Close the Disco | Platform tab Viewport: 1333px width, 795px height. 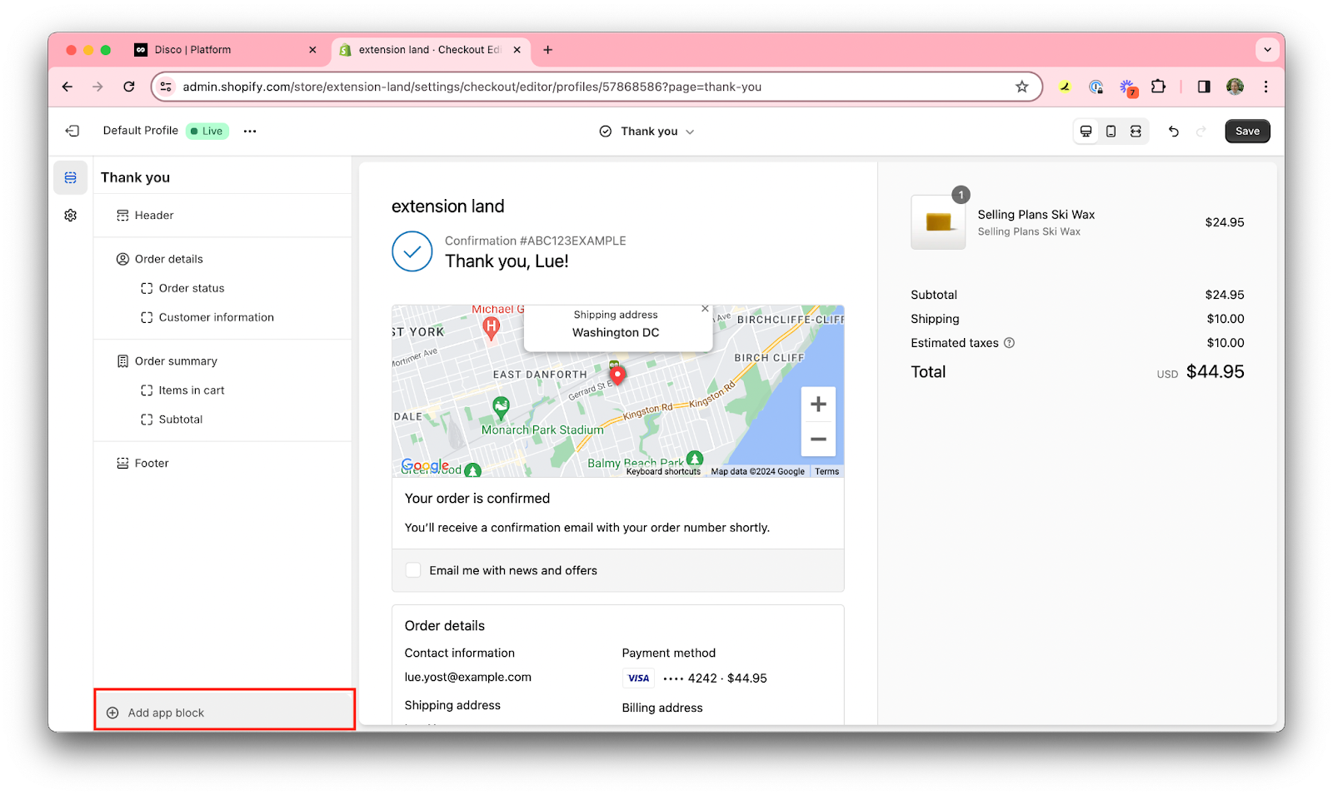click(x=312, y=50)
